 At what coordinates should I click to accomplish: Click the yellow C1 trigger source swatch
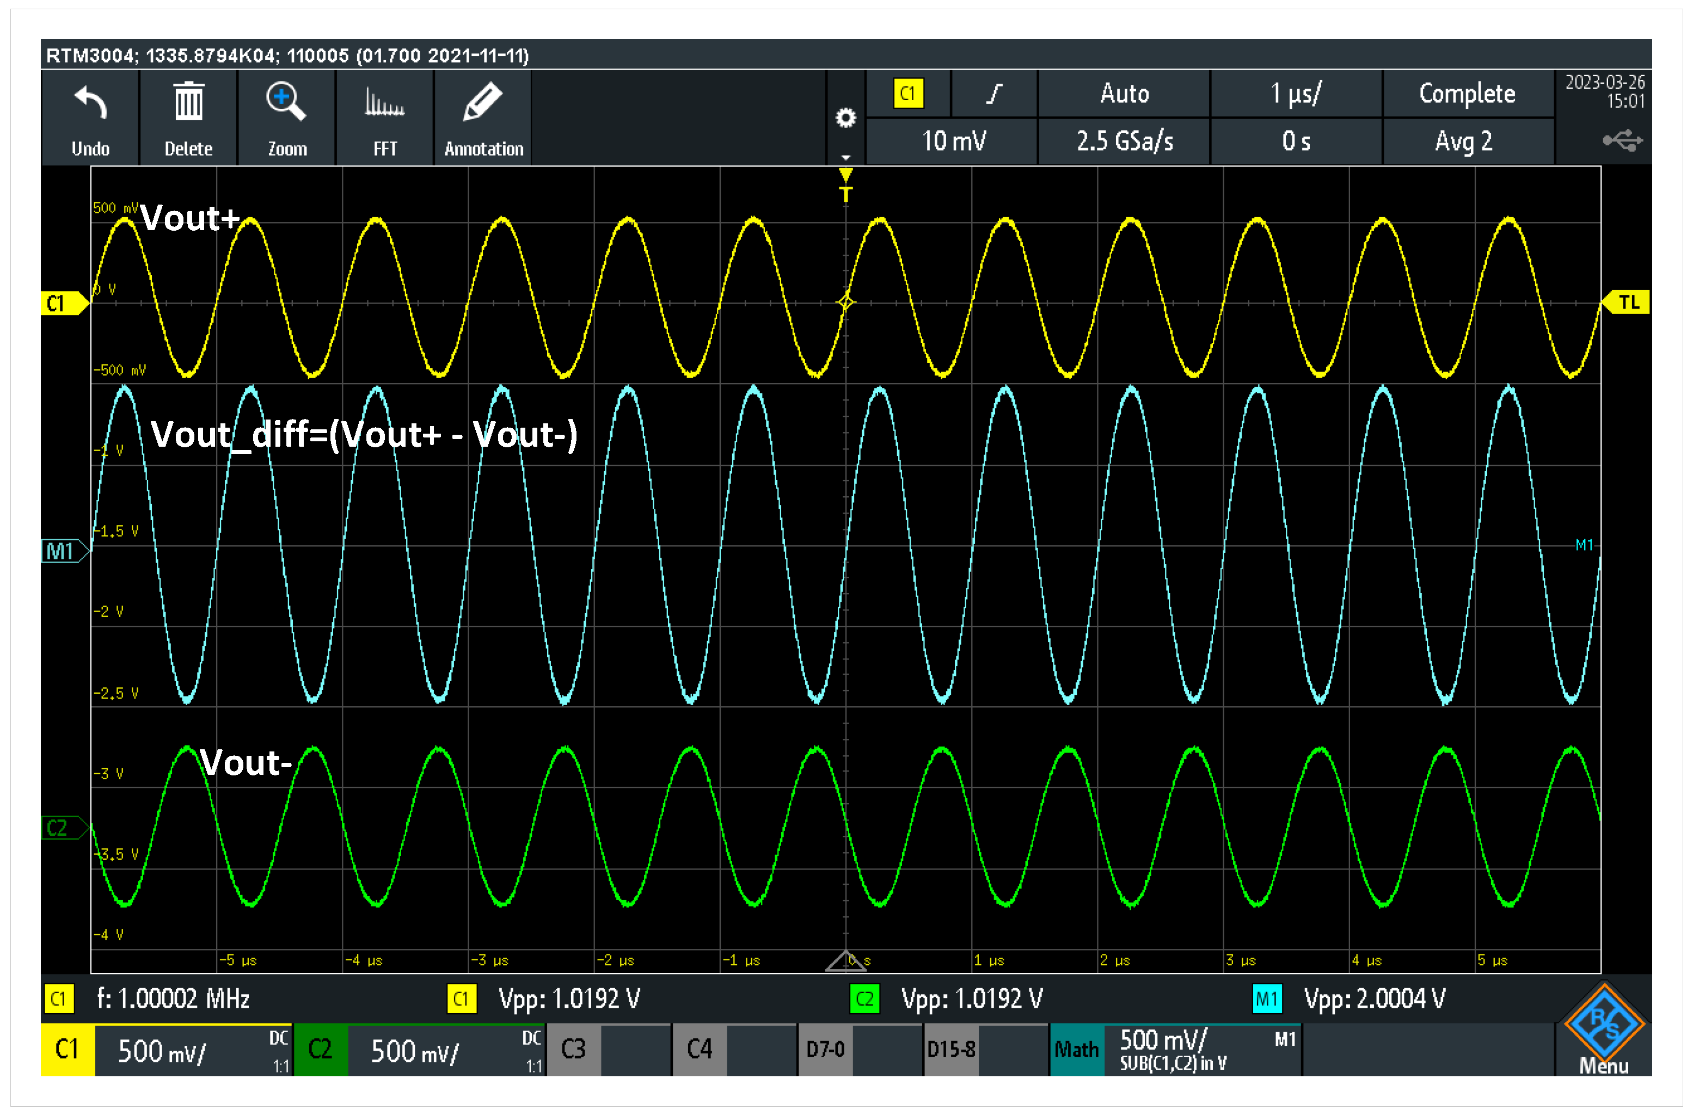coord(907,94)
